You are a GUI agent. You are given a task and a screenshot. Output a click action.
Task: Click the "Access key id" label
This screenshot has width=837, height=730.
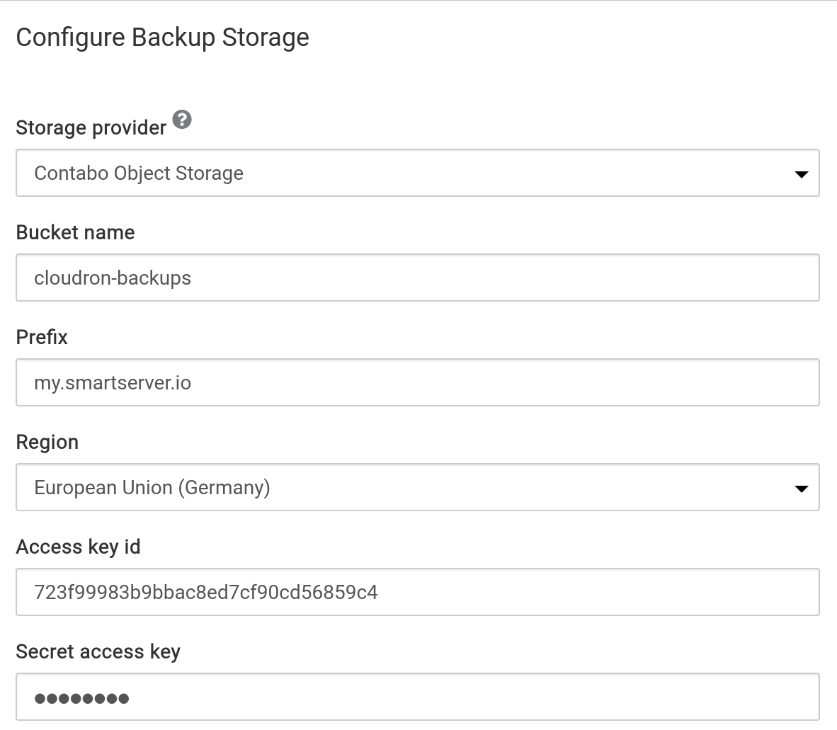78,547
